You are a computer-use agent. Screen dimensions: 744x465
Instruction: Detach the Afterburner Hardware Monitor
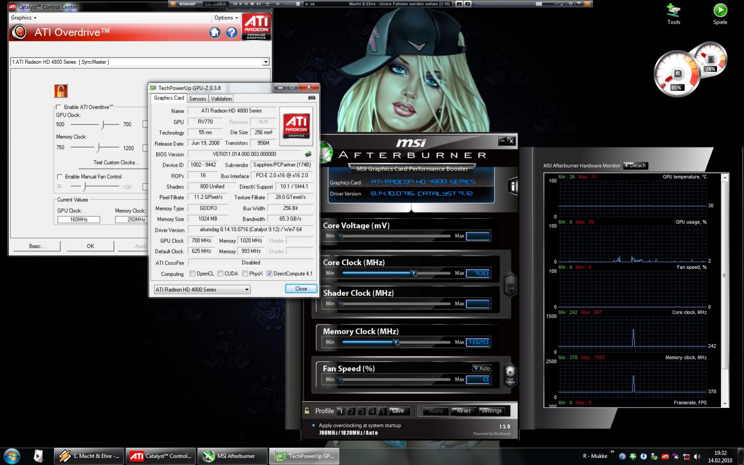tap(635, 165)
